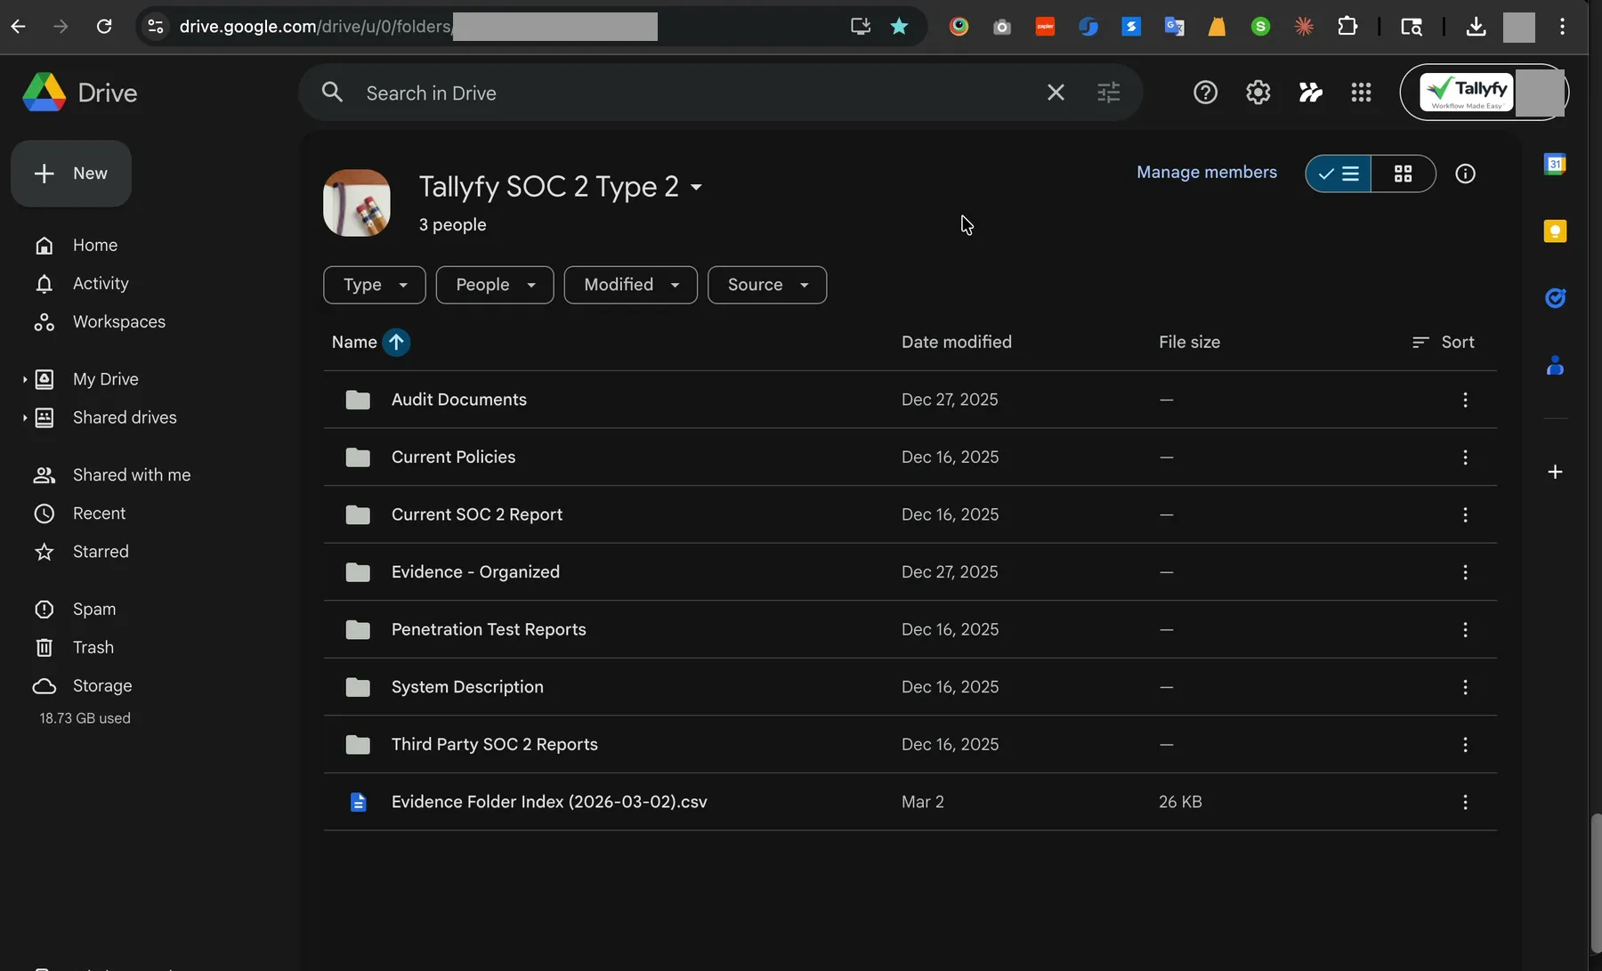Reload the browser page

pos(104,26)
